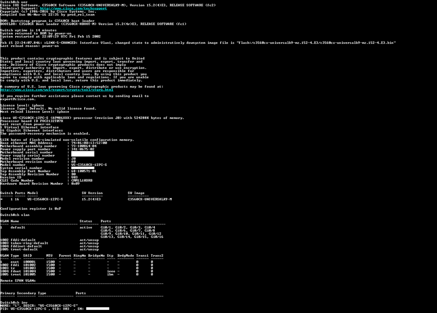Click CLEI Code Number value CMM1L10DRB
Image resolution: width=437 pixels, height=313 pixels.
click(82, 180)
